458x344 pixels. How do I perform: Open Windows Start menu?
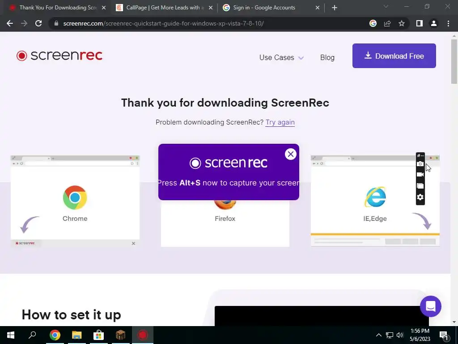11,335
